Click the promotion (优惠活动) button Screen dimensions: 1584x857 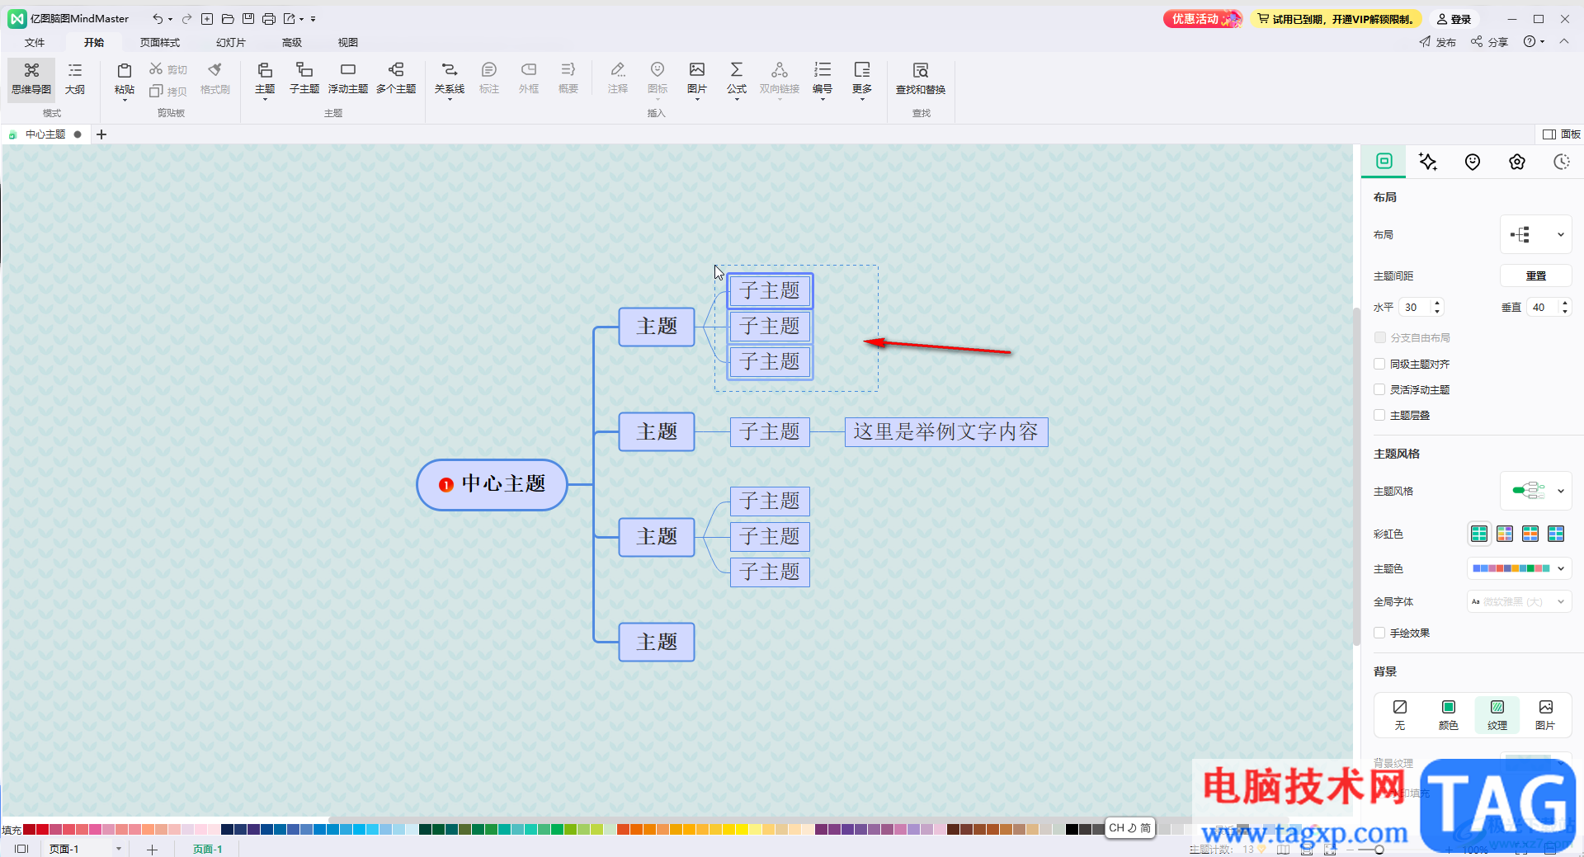point(1203,19)
